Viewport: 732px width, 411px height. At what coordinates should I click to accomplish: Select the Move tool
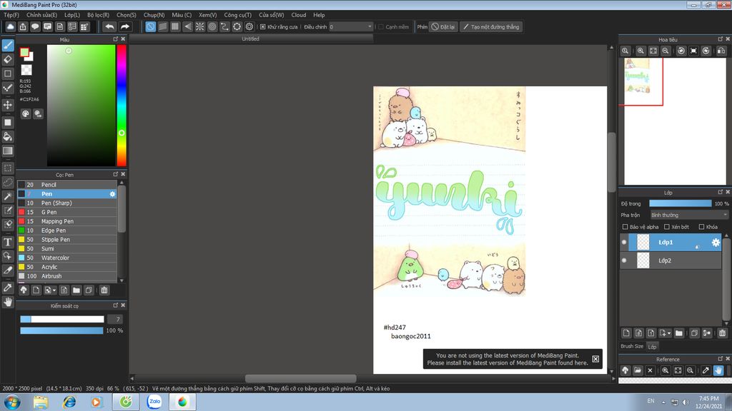8,104
